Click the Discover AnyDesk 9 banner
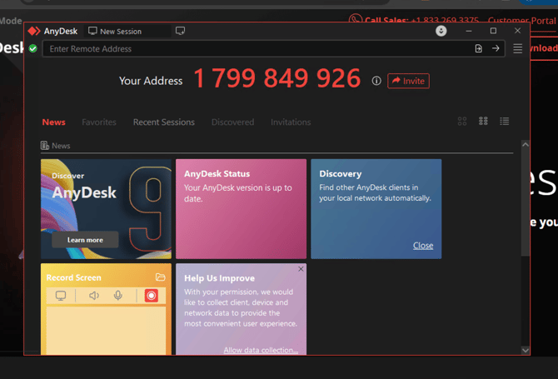558x379 pixels. [106, 209]
